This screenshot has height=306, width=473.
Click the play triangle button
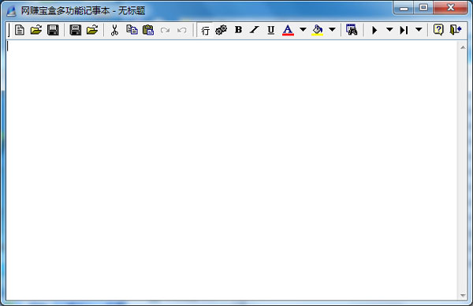(x=374, y=30)
